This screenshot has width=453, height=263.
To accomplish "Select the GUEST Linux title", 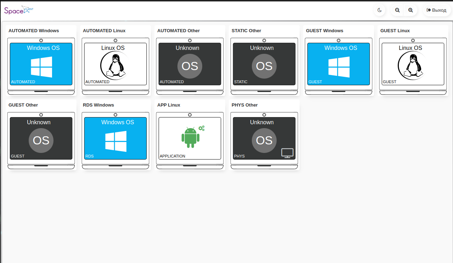I will [395, 31].
